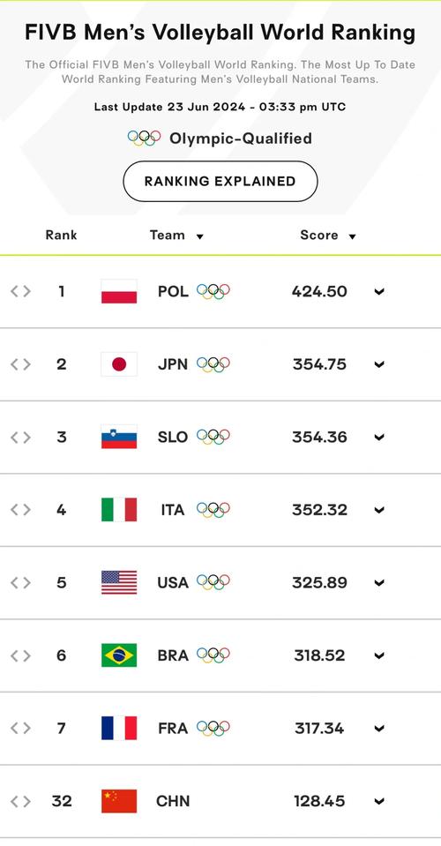Viewport: 441px width, 846px height.
Task: Expand the POL score details chevron
Action: point(379,292)
